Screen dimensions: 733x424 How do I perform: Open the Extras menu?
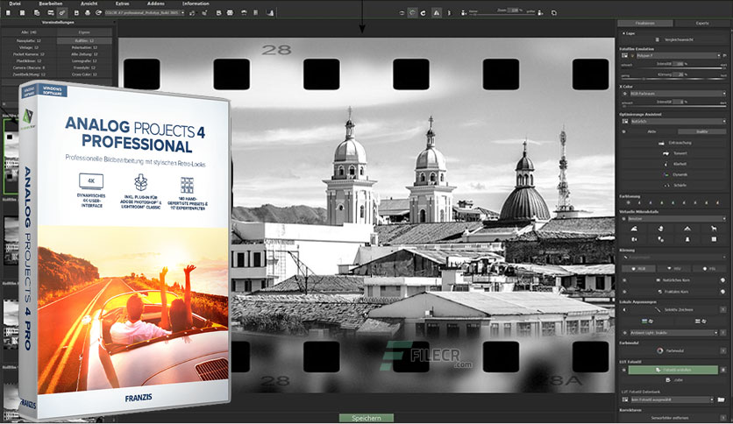(123, 4)
